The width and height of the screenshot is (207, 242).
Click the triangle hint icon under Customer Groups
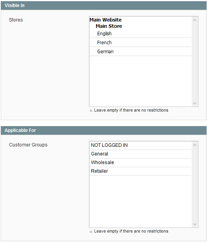(91, 231)
